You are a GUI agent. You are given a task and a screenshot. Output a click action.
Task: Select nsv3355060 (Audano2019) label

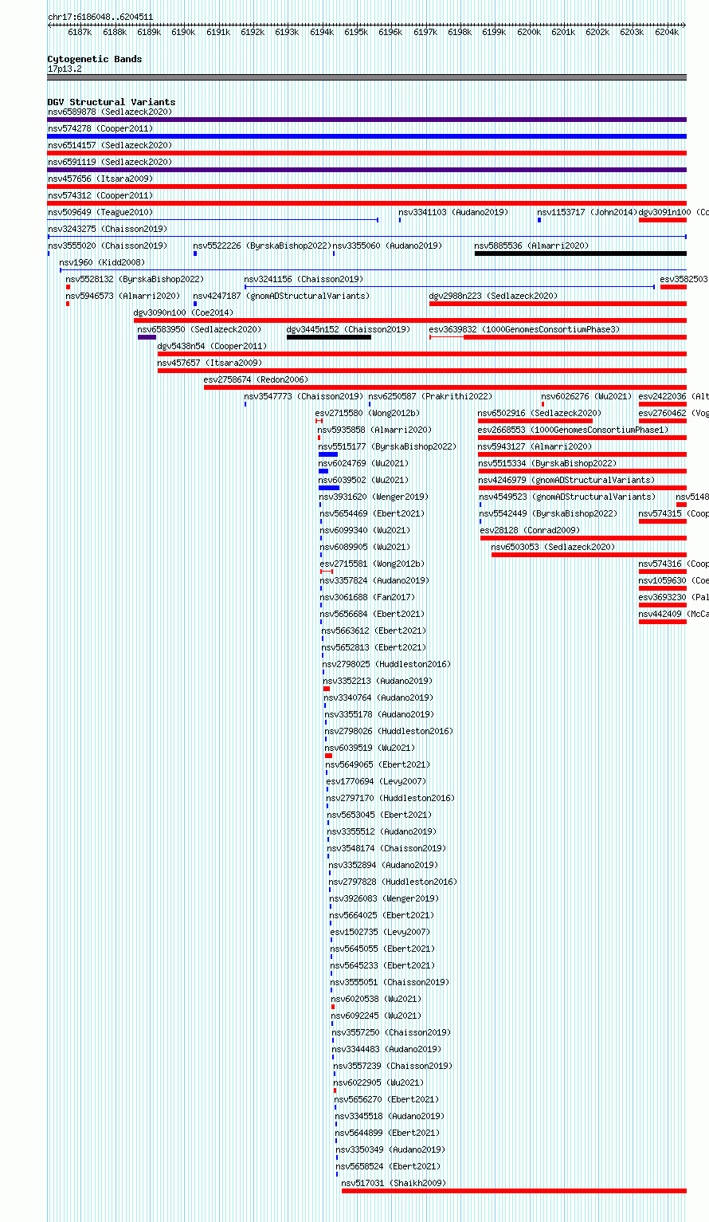tap(387, 246)
